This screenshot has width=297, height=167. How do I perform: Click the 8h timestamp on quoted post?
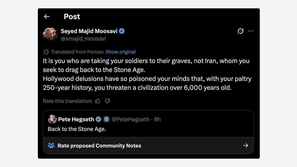tap(157, 119)
